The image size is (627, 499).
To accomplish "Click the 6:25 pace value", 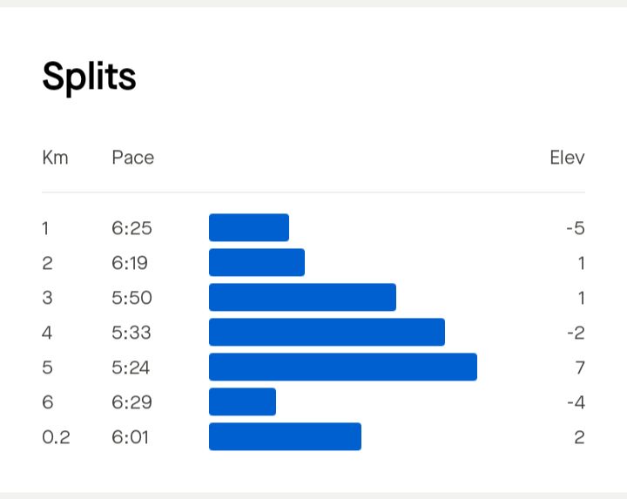I will pyautogui.click(x=131, y=228).
